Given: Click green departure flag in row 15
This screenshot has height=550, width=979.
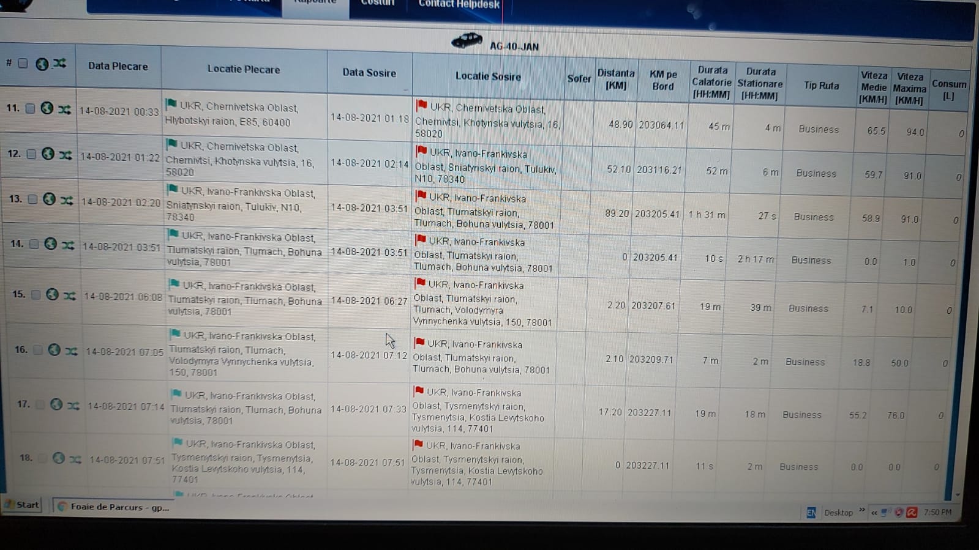Looking at the screenshot, I should click(174, 283).
